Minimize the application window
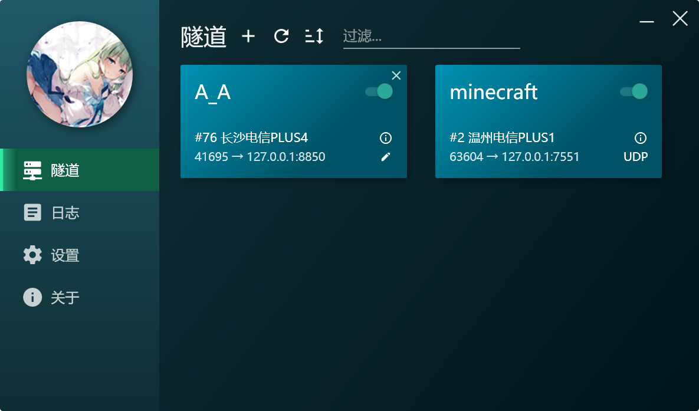This screenshot has width=699, height=411. pyautogui.click(x=647, y=21)
